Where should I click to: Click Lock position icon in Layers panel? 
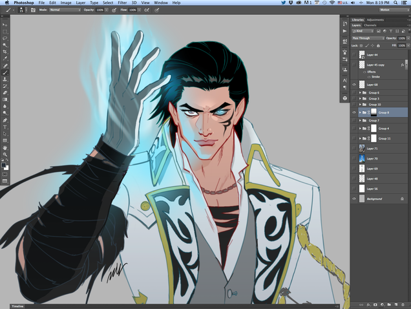click(372, 46)
